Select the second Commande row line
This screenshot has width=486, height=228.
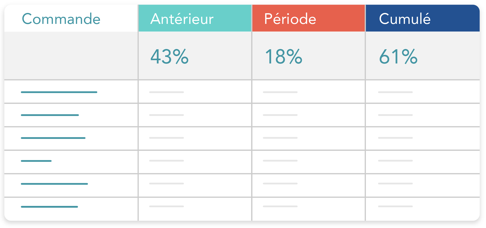(x=50, y=115)
